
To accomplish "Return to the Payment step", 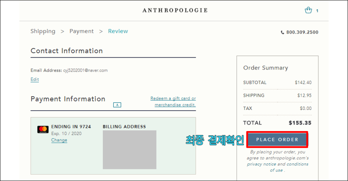I will click(82, 31).
